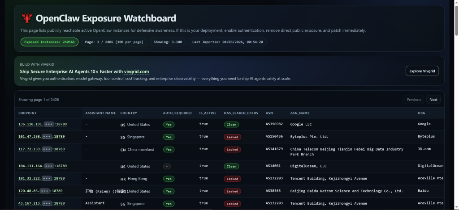This screenshot has height=210, width=459.
Task: Click China mainland country cell
Action: 137,149
